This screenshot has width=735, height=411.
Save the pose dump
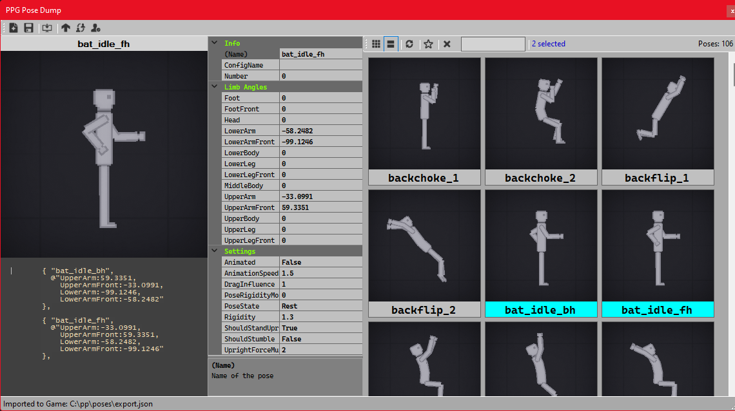pos(28,28)
